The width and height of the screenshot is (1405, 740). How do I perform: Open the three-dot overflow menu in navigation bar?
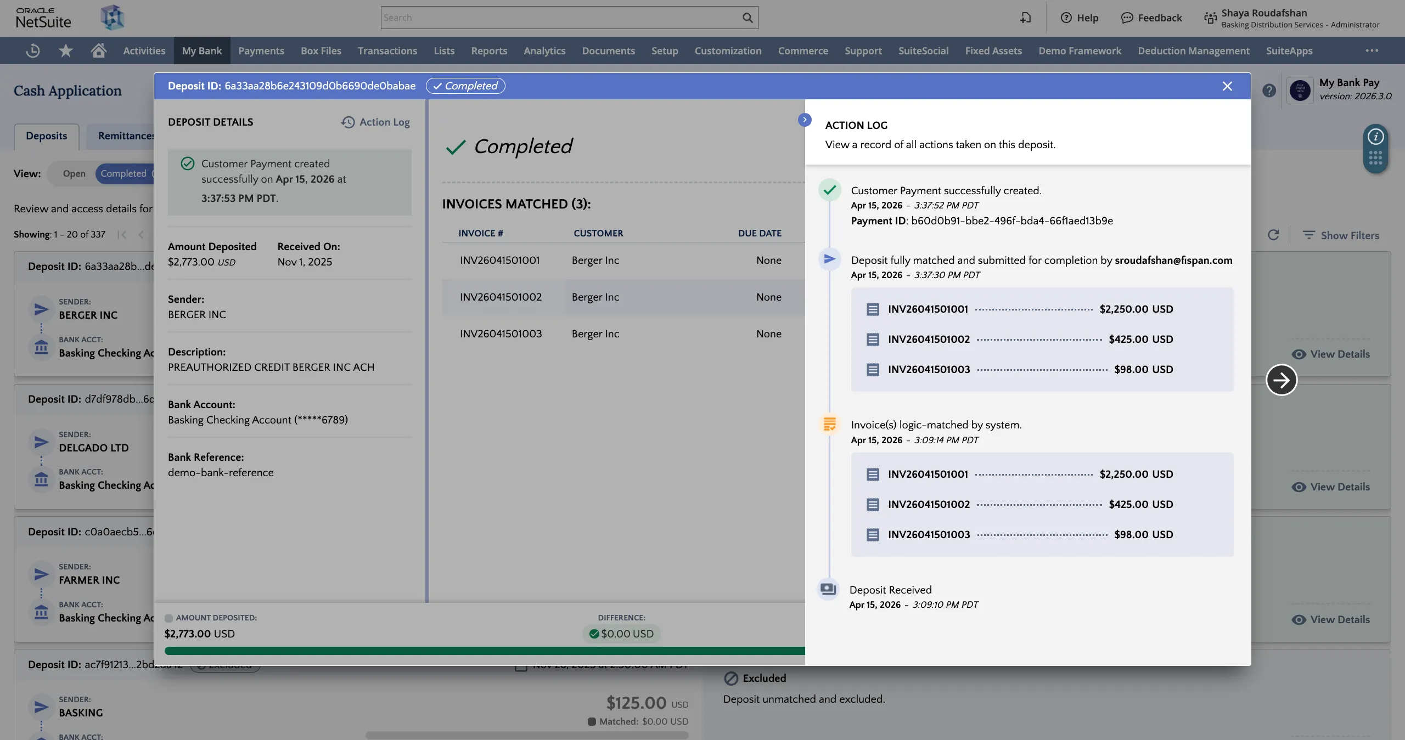coord(1372,50)
